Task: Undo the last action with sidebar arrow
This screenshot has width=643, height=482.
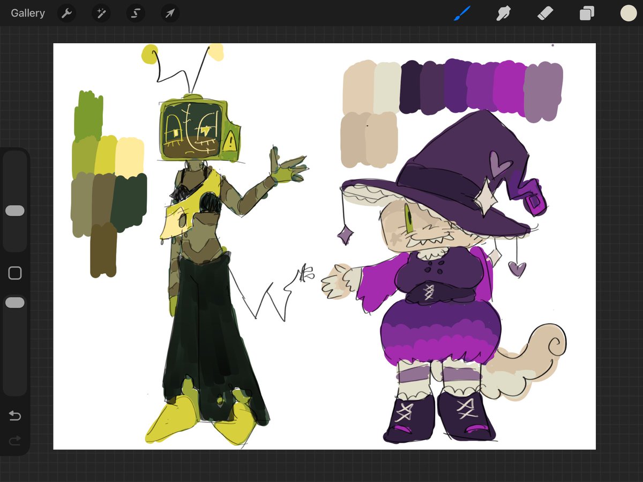Action: click(15, 416)
